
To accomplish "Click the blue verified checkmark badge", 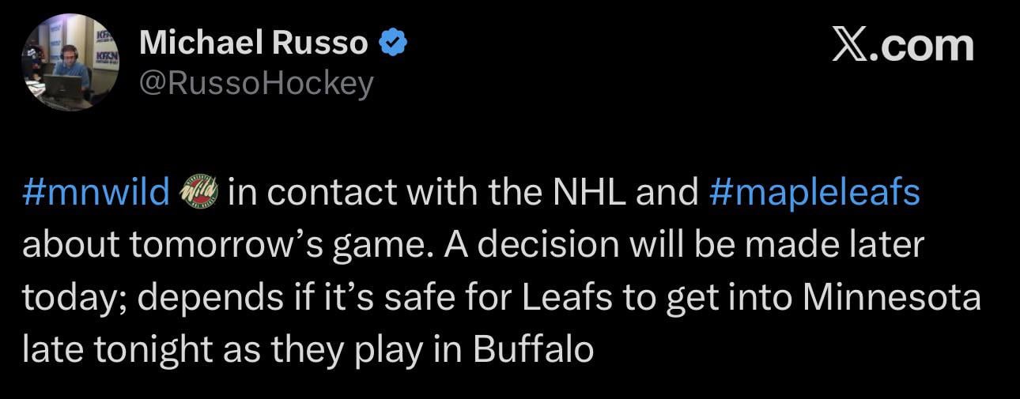I will click(394, 43).
